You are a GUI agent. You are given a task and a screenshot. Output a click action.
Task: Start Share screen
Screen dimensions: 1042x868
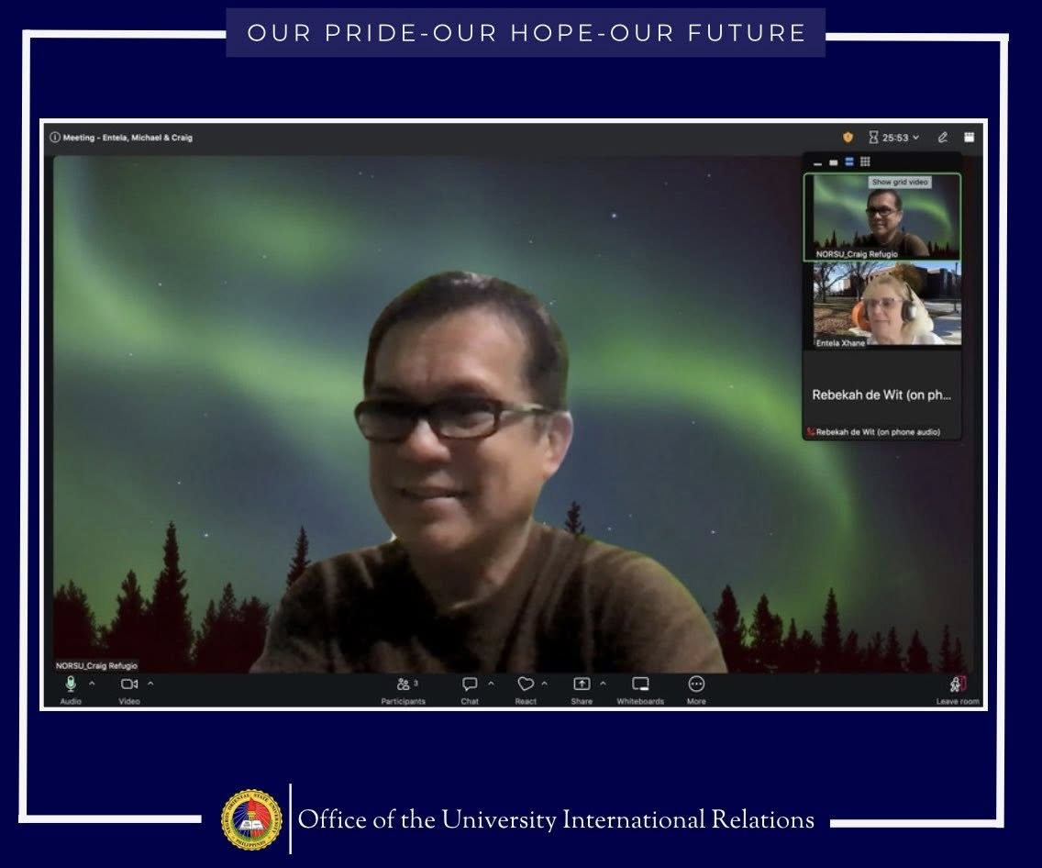582,690
